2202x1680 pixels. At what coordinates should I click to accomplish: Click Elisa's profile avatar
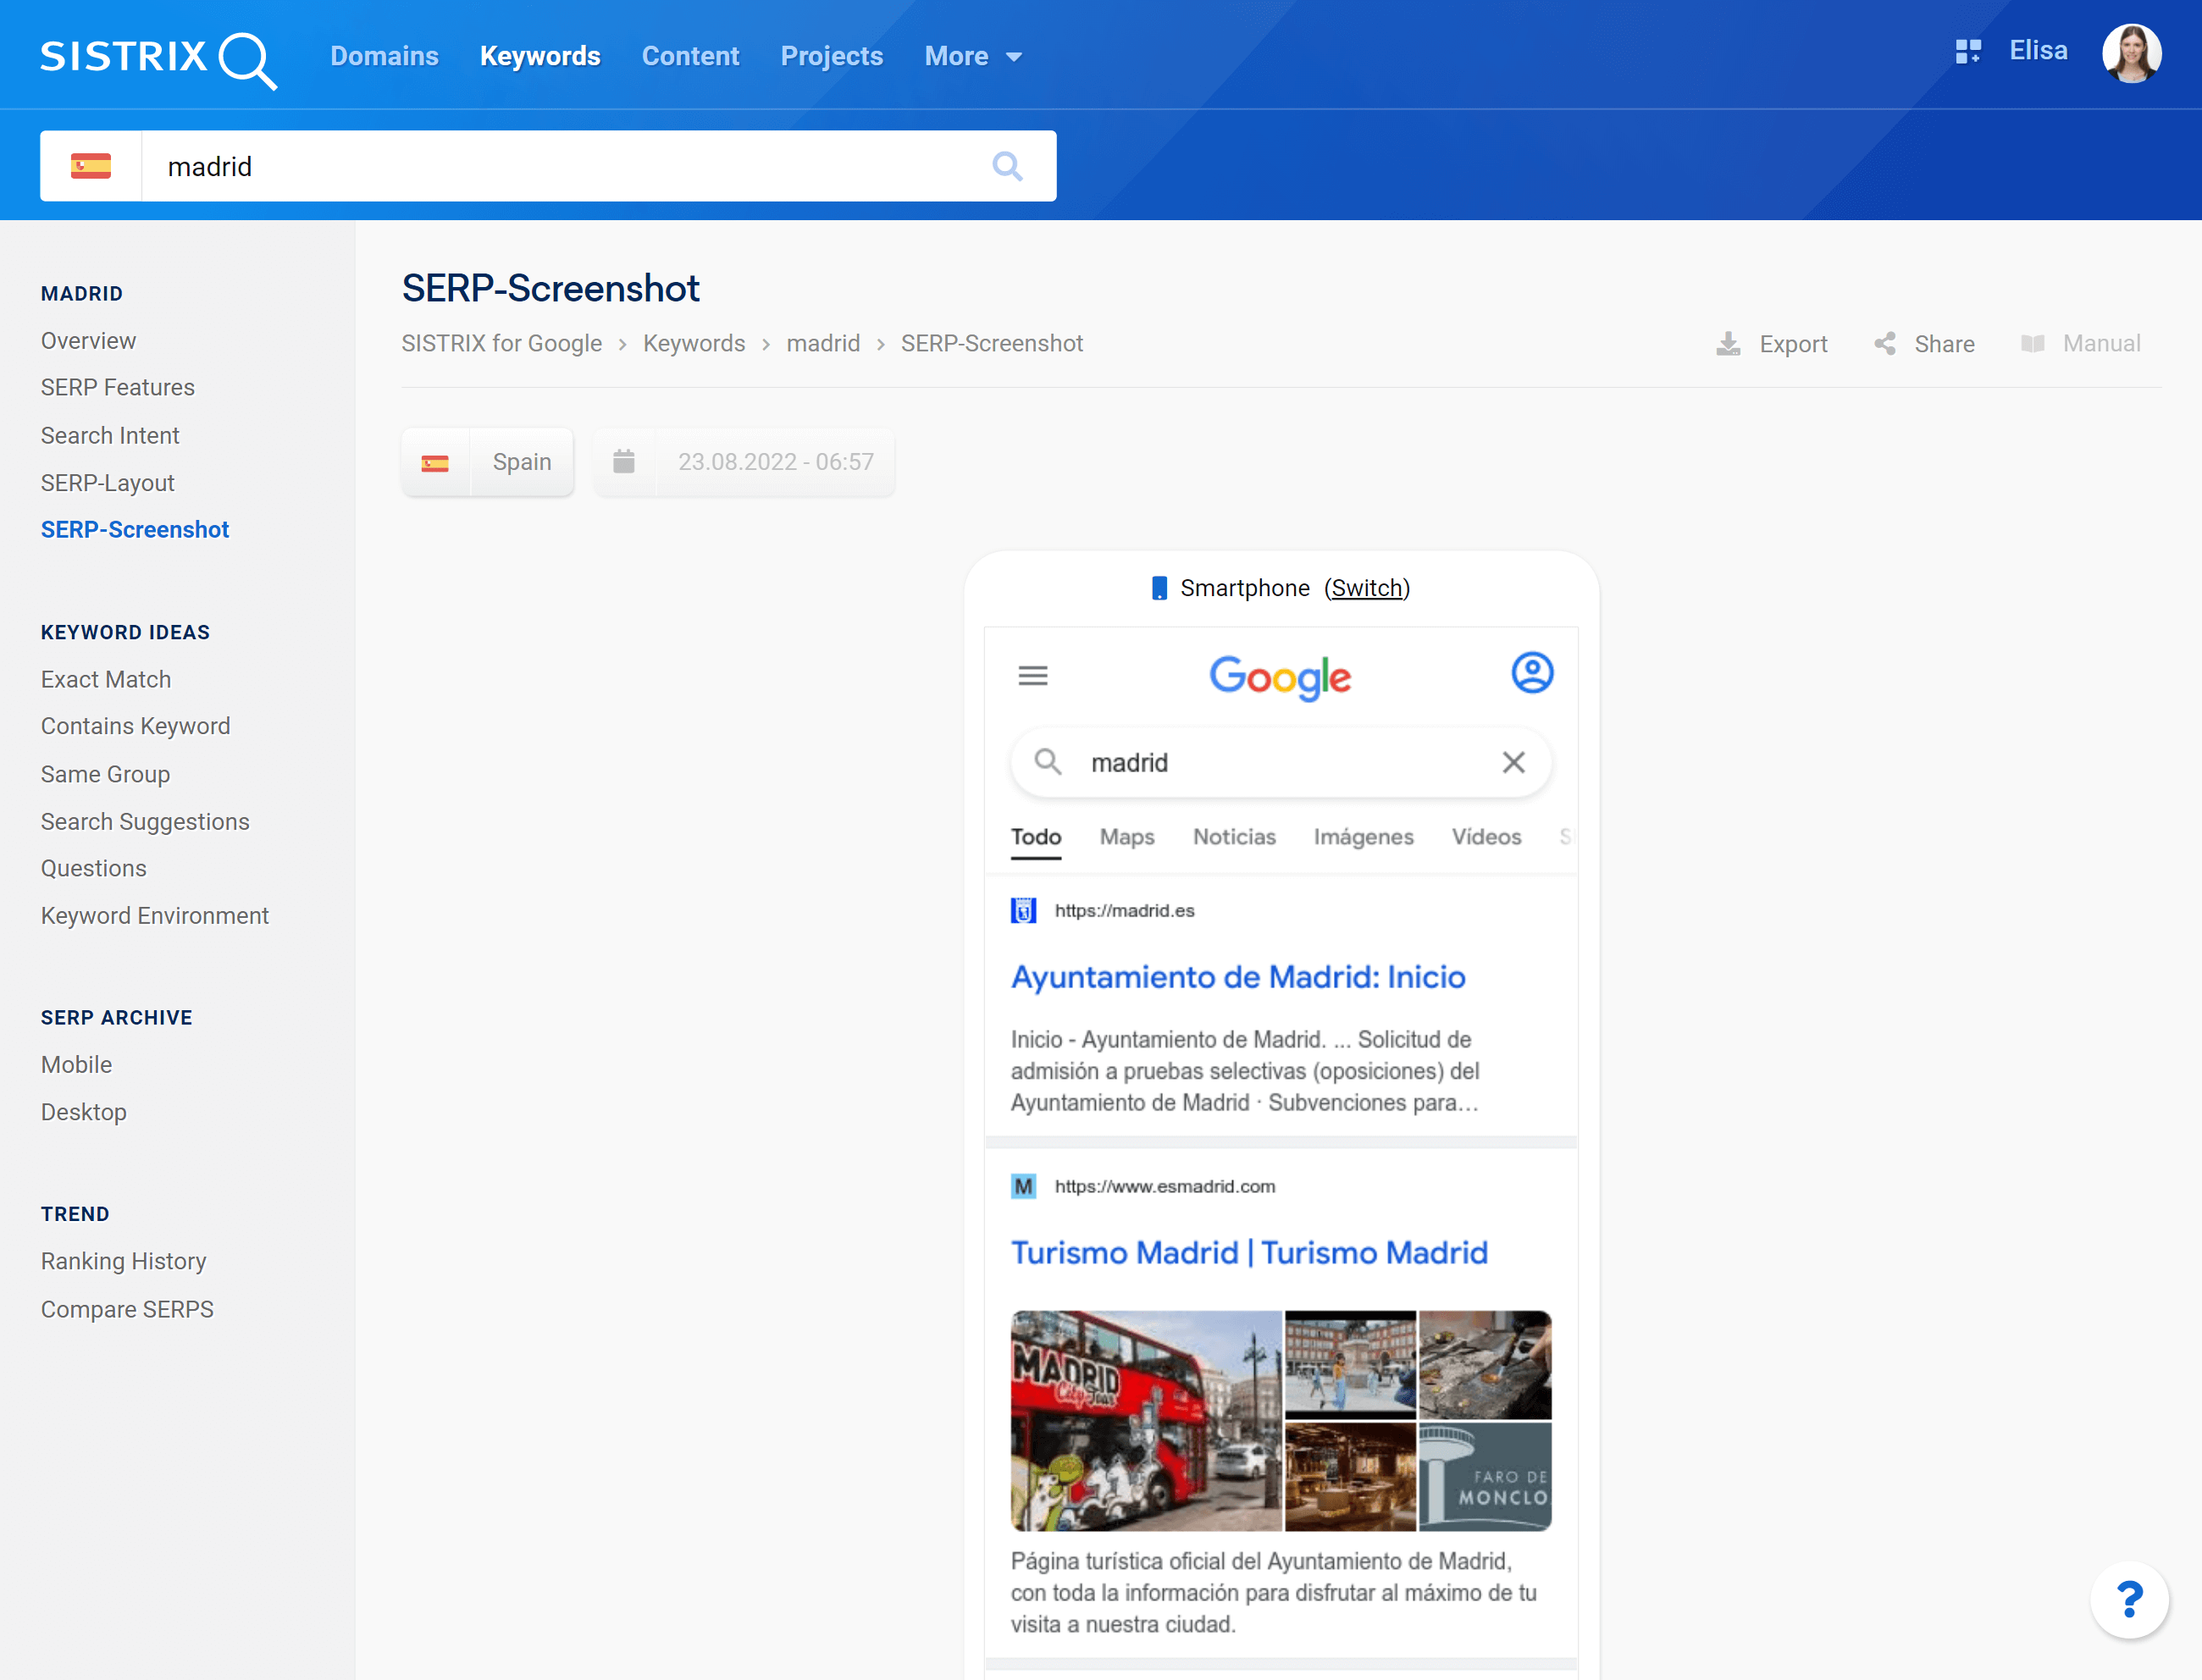pos(2131,54)
